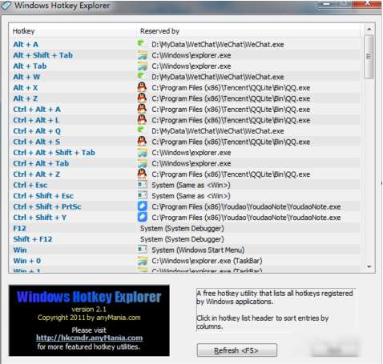383x364 pixels.
Task: Sort entries by Reserved by column header
Action: tap(159, 31)
